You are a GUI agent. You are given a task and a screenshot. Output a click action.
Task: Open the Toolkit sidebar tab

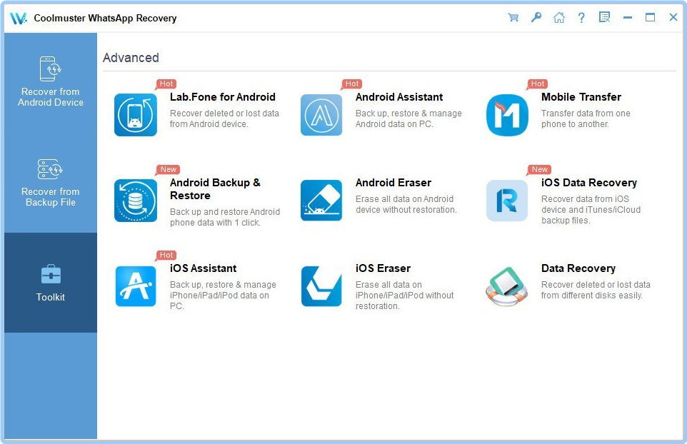(x=51, y=283)
